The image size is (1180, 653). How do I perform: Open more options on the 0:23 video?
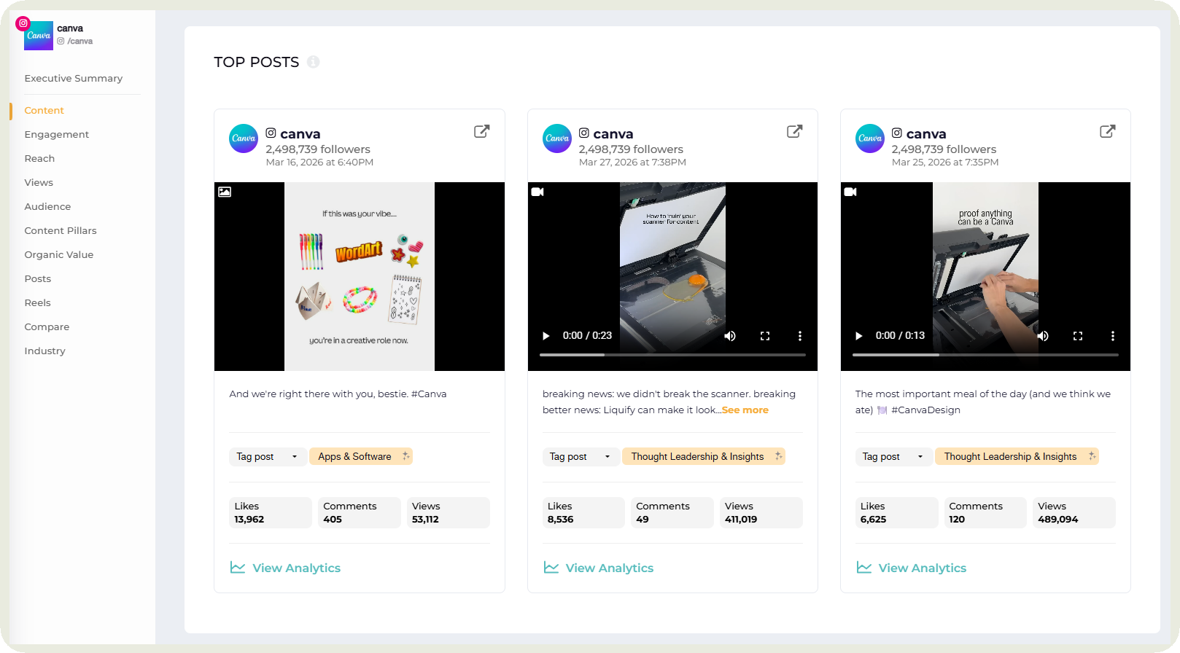[x=800, y=336]
